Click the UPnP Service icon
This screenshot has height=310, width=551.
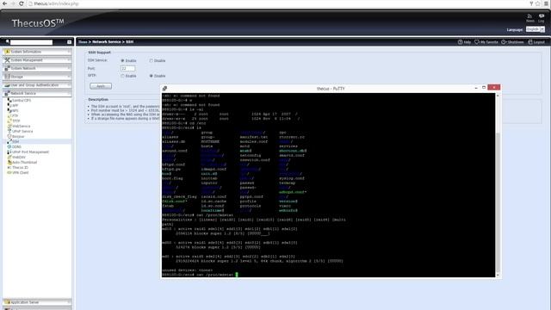click(x=9, y=131)
